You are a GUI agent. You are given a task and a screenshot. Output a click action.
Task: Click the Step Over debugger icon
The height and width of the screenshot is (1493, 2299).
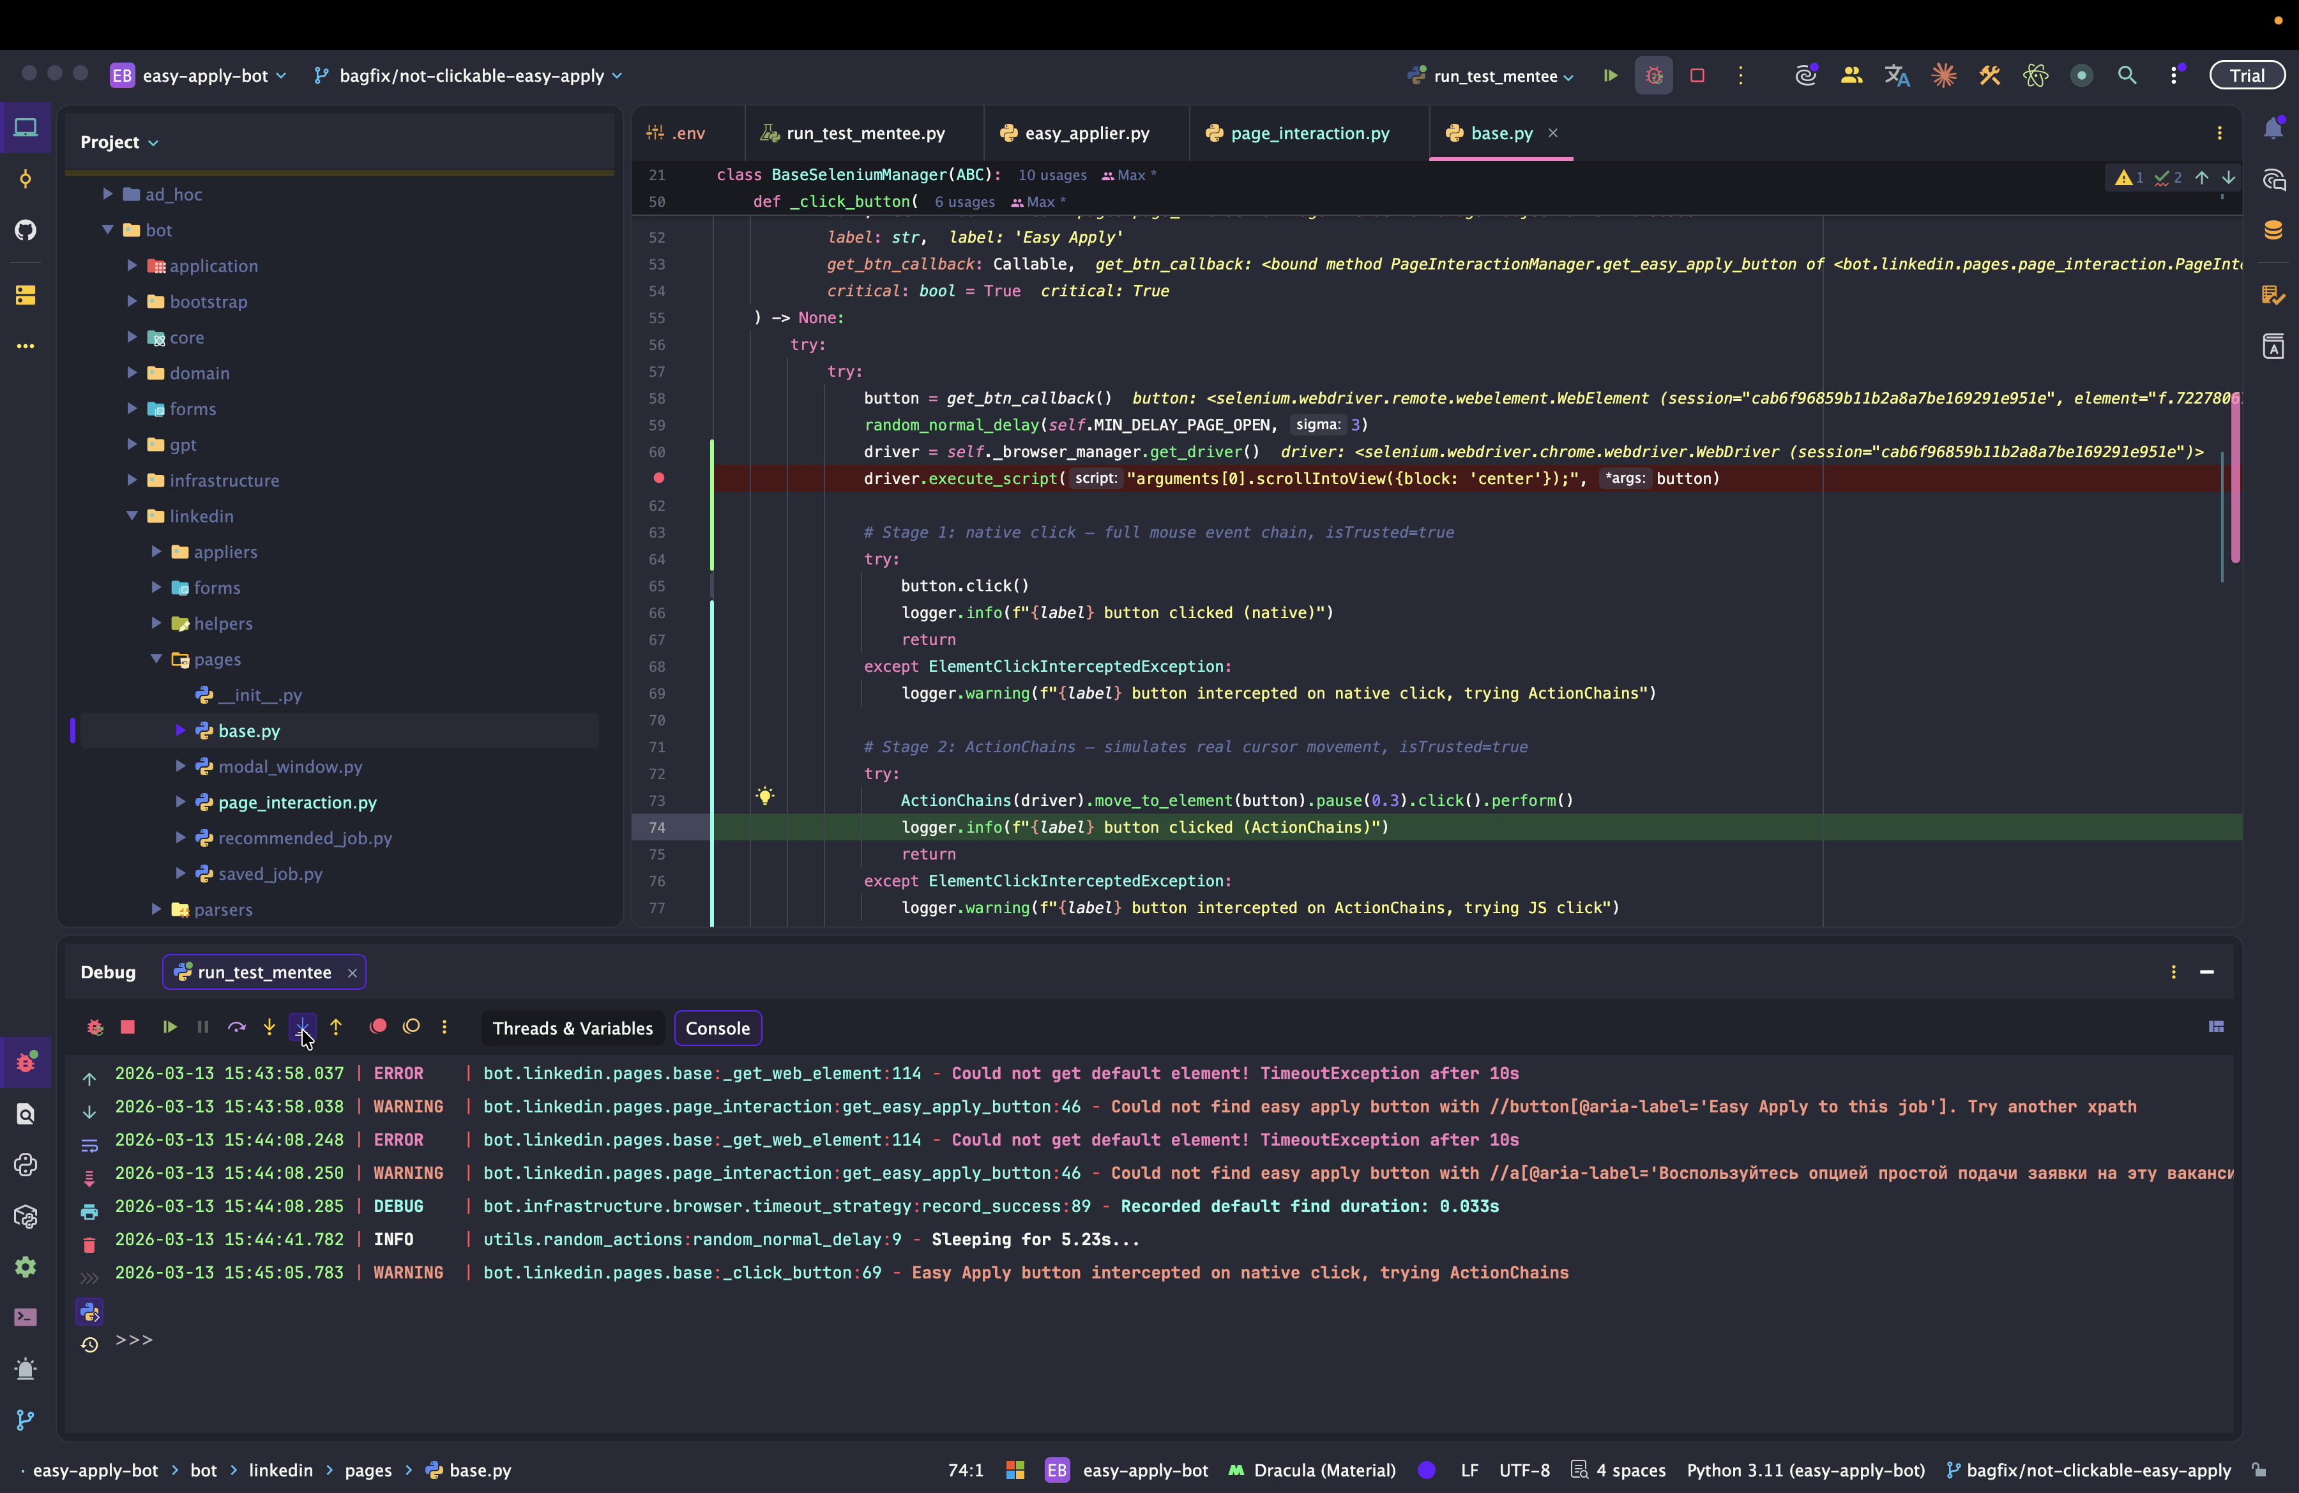coord(237,1027)
